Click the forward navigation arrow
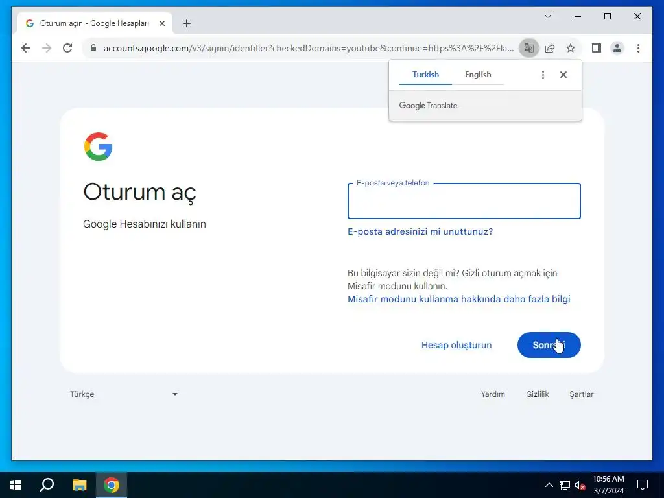The image size is (664, 498). 47,48
